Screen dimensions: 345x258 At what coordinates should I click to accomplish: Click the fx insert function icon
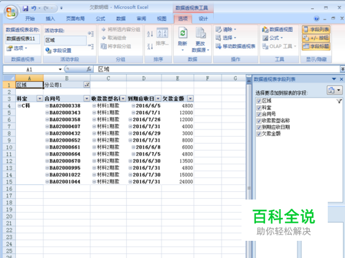coord(89,69)
